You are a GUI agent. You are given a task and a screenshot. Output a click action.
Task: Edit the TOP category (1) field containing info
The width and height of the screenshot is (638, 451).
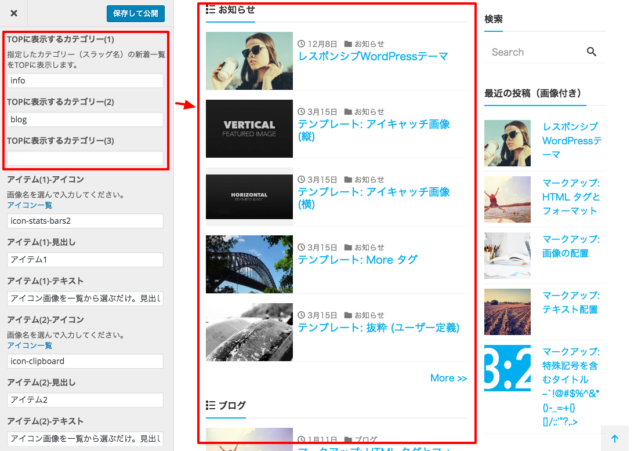[85, 81]
